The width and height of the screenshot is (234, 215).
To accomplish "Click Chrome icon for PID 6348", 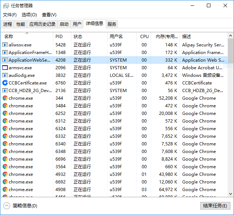I will coord(5,151).
